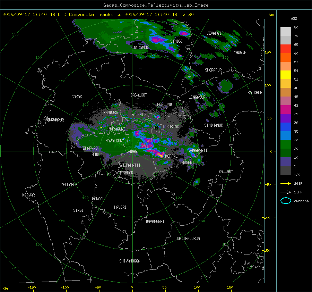Click the HUNGUND city label
The image size is (312, 292).
coord(164,105)
